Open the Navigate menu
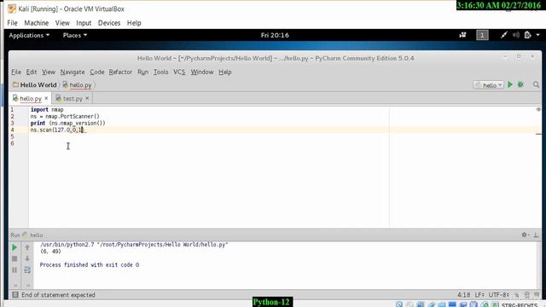This screenshot has height=307, width=546. coord(73,72)
